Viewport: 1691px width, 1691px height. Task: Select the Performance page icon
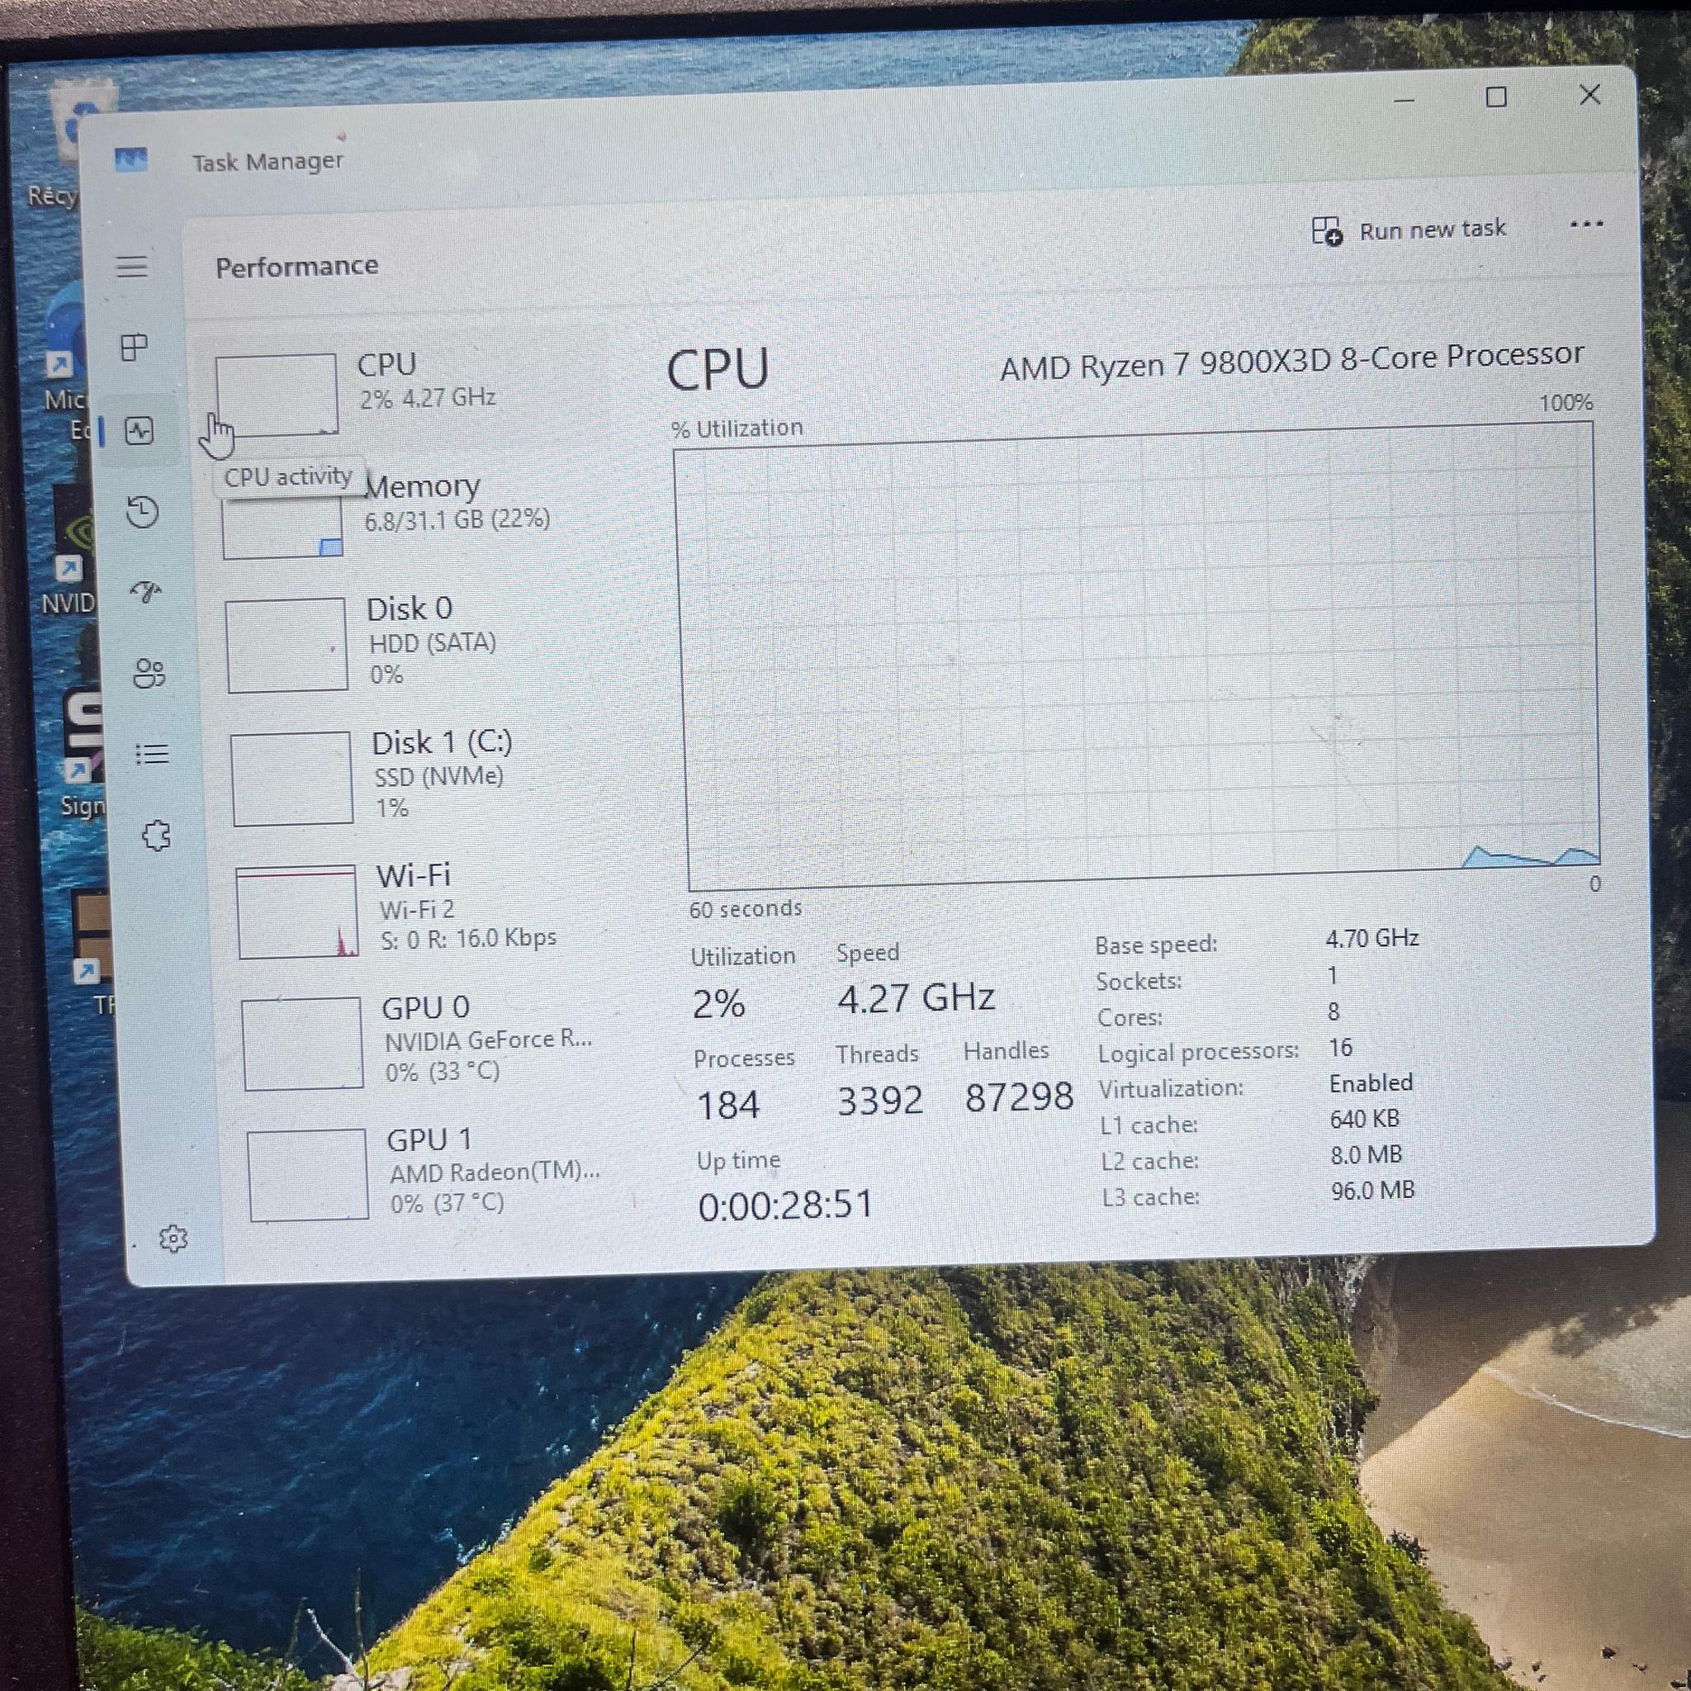click(x=140, y=431)
